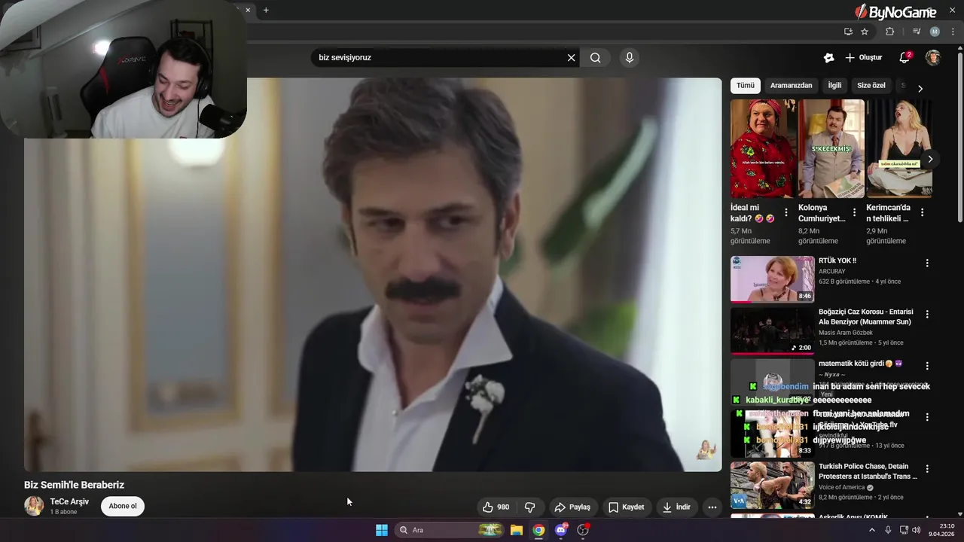Click the sparkle icon beside Oluştur
The image size is (964, 542).
click(829, 58)
